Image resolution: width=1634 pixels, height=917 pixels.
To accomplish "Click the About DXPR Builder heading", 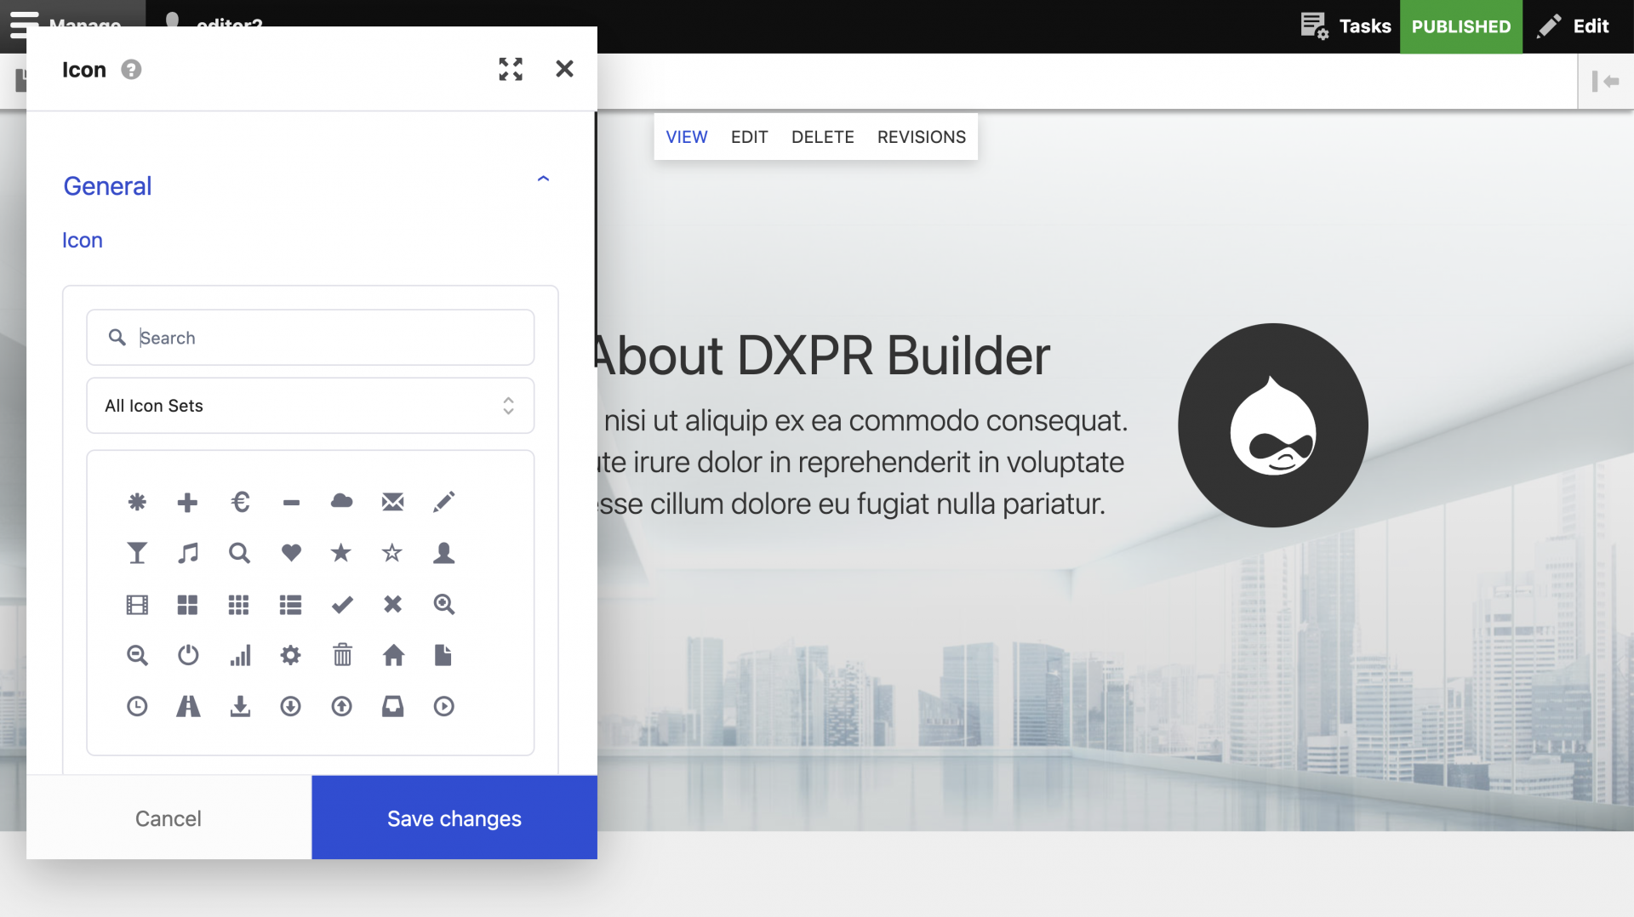I will tap(821, 356).
